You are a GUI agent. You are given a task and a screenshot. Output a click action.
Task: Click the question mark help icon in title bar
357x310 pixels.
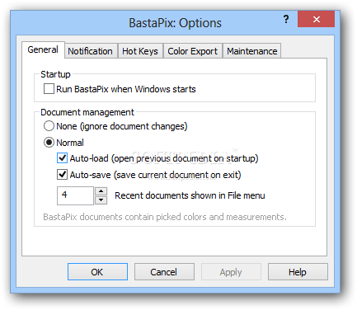click(286, 19)
